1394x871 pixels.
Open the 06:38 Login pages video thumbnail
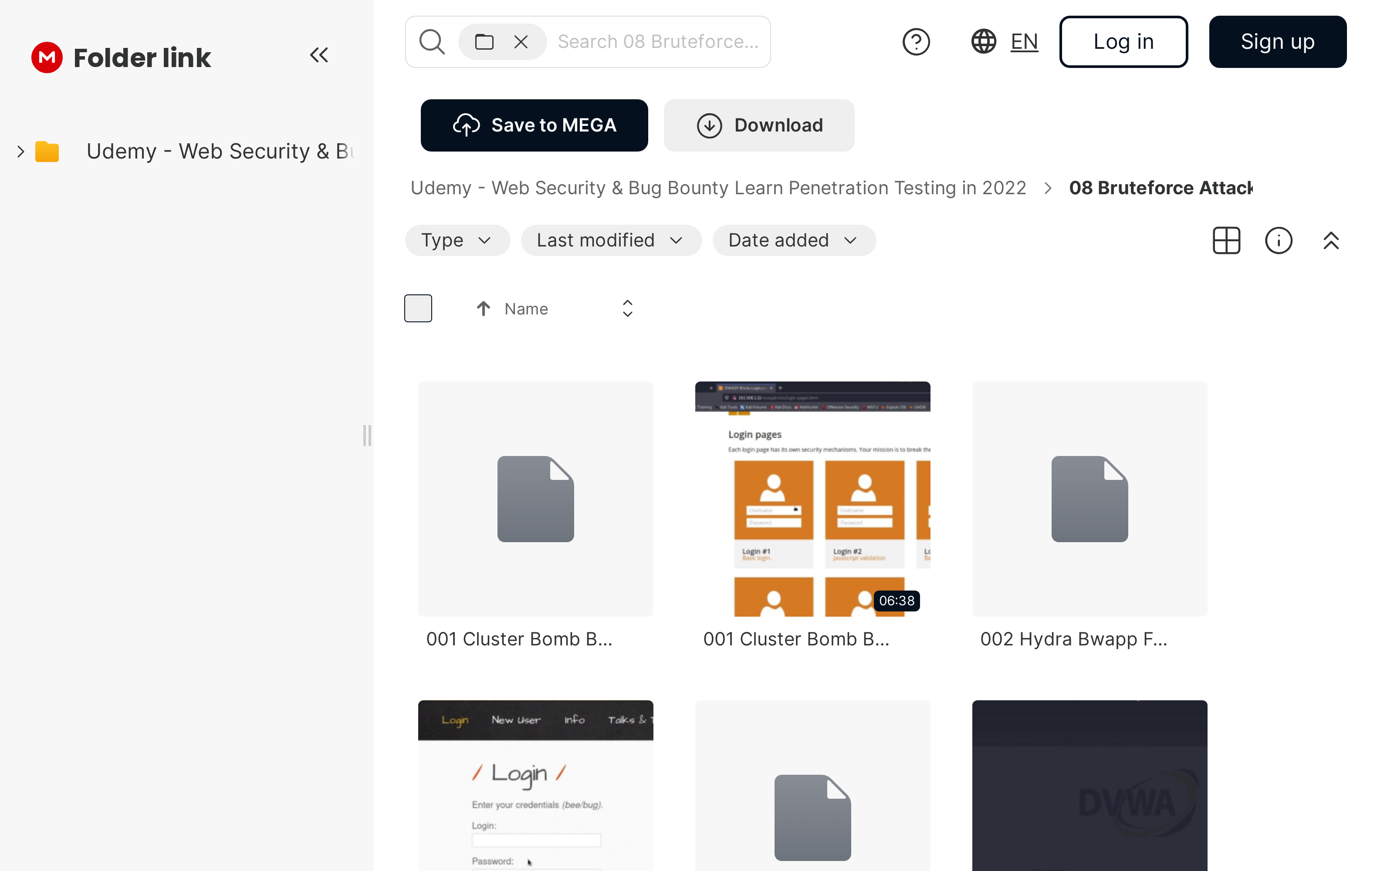click(x=812, y=499)
